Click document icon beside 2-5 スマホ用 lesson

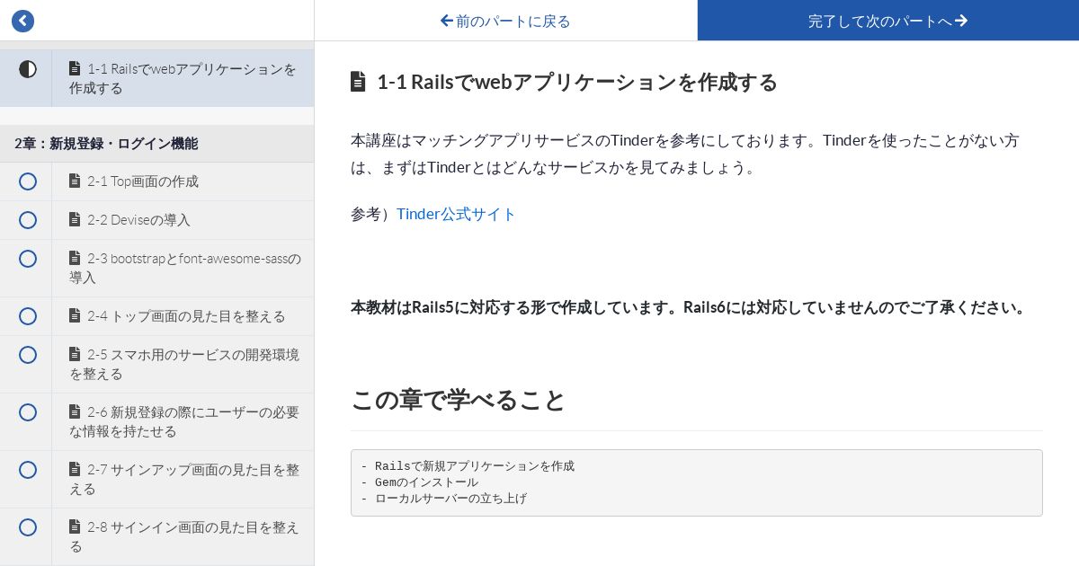75,354
